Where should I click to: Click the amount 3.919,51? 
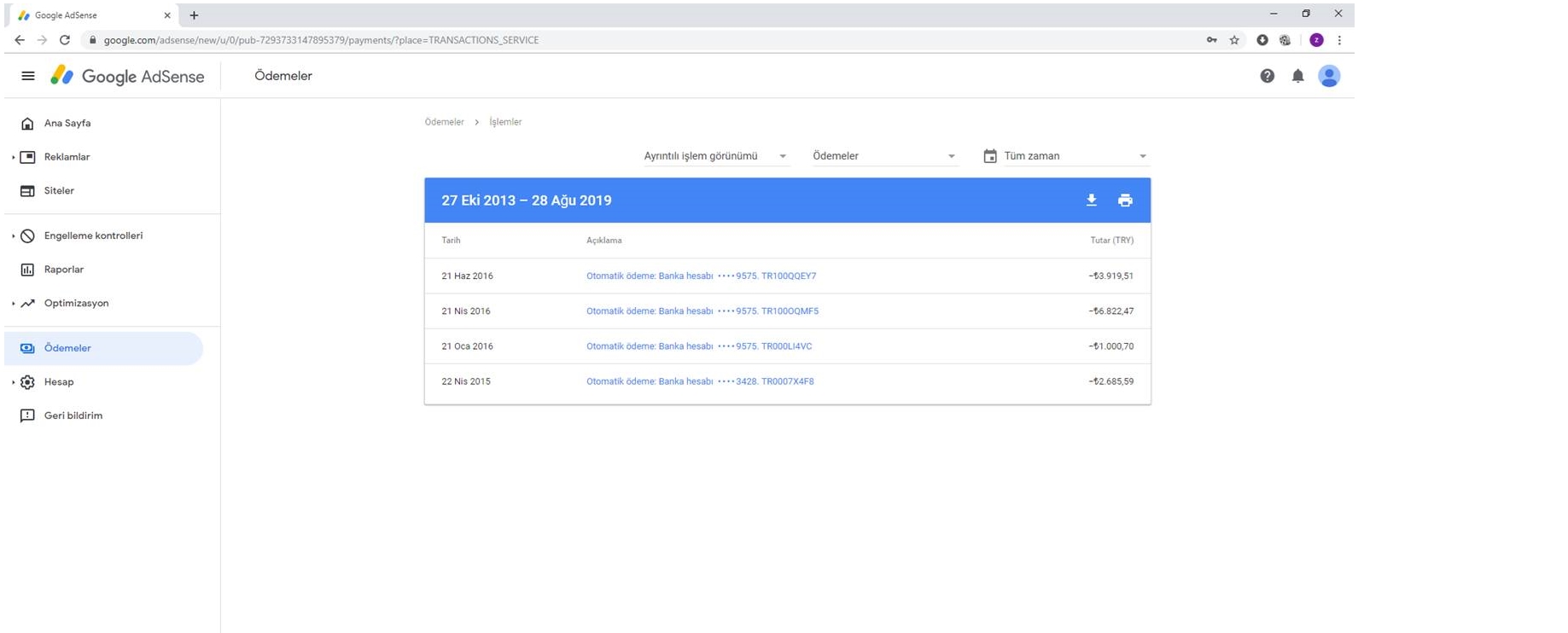coord(1111,276)
